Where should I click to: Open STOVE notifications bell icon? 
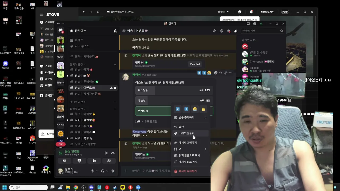[x=251, y=12]
